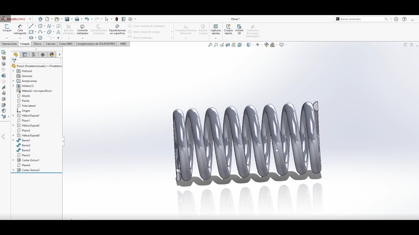The width and height of the screenshot is (419, 235).
Task: Select the Line sketch tool
Action: point(31,26)
